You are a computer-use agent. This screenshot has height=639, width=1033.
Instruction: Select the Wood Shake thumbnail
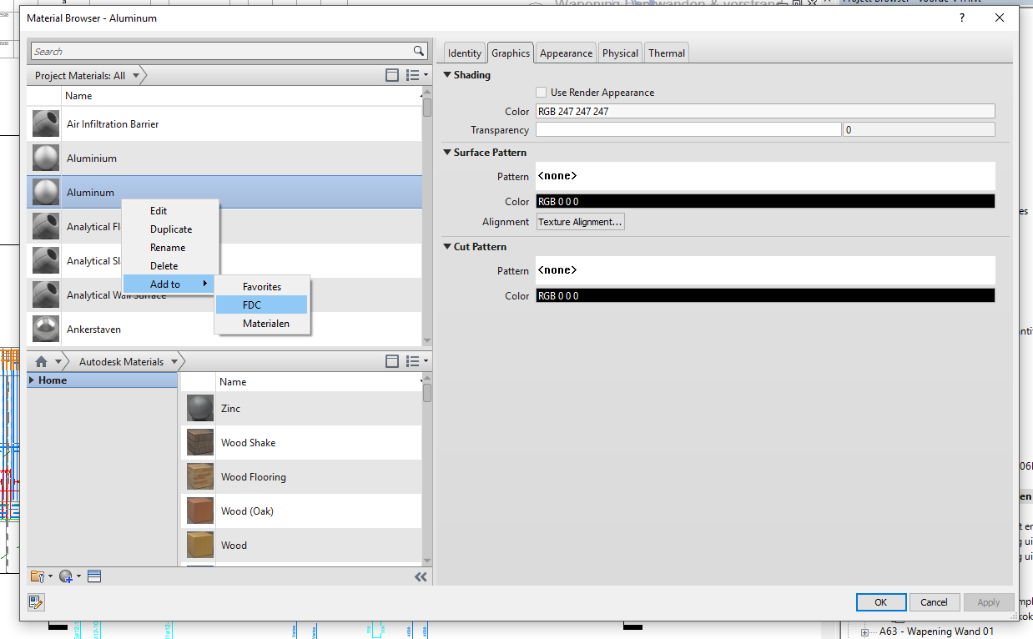200,442
